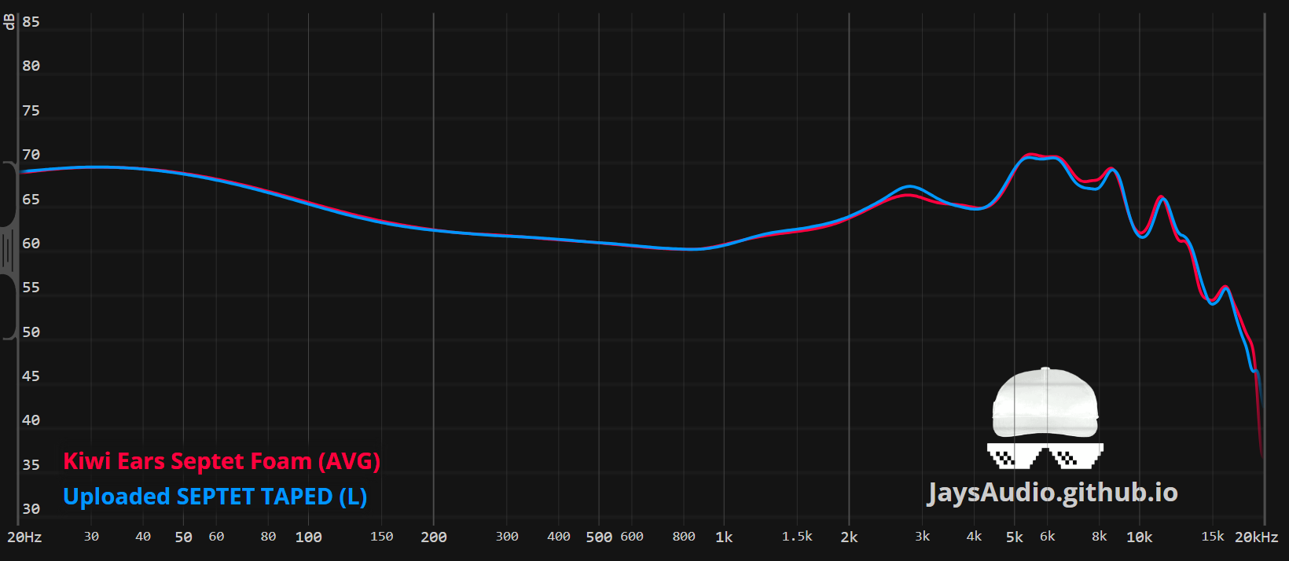Screen dimensions: 1289x561
Task: Click the 20Hz frequency axis label
Action: tap(24, 537)
